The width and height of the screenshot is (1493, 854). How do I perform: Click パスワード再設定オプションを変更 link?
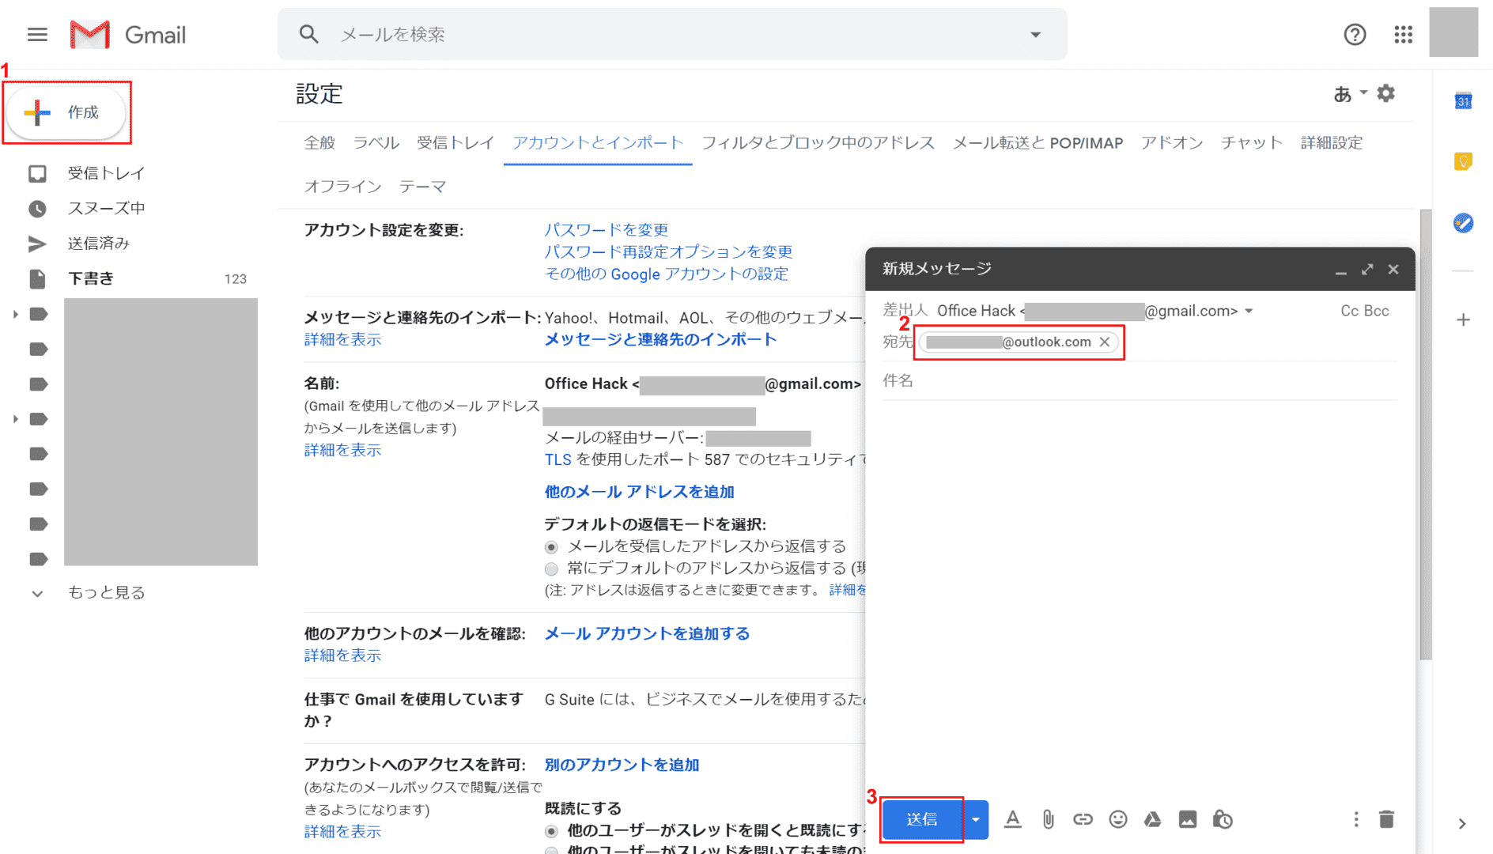point(669,252)
